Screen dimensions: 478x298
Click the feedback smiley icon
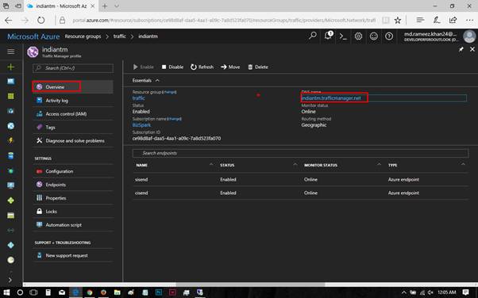pyautogui.click(x=374, y=36)
